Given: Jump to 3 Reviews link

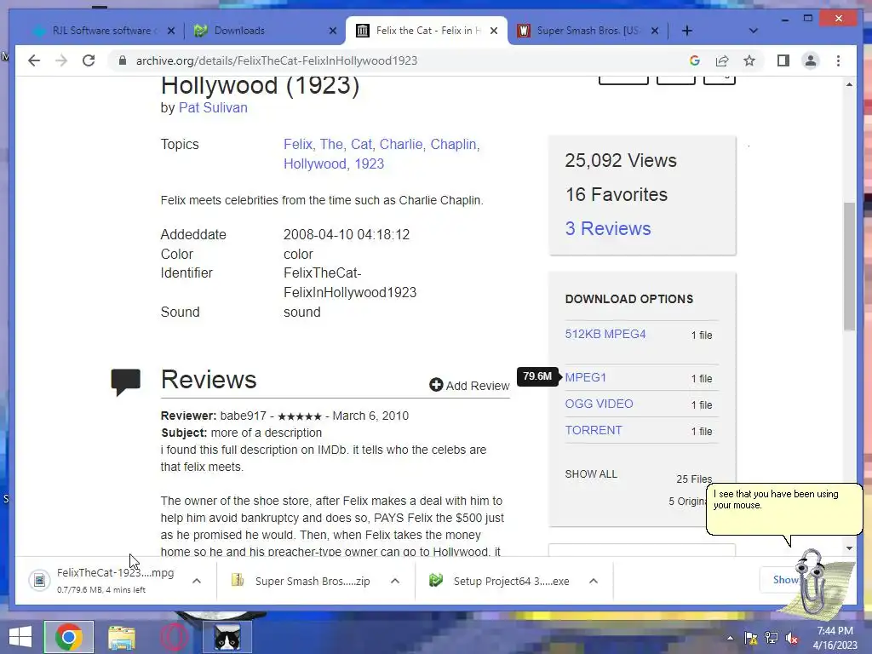Looking at the screenshot, I should pos(608,228).
